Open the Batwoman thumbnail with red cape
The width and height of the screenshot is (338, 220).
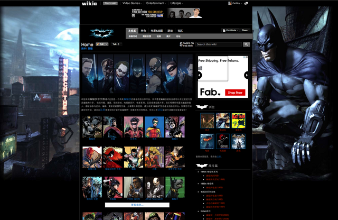[x=112, y=157]
